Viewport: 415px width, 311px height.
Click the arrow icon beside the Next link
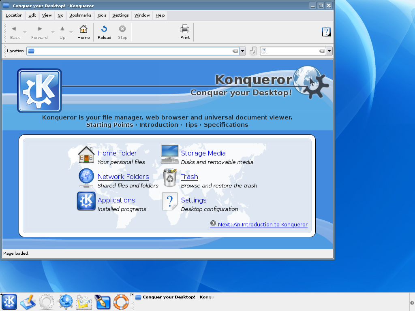(213, 224)
